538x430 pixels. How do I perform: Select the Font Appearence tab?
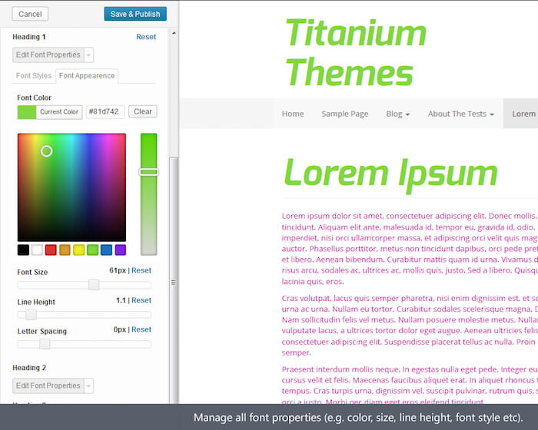click(87, 75)
